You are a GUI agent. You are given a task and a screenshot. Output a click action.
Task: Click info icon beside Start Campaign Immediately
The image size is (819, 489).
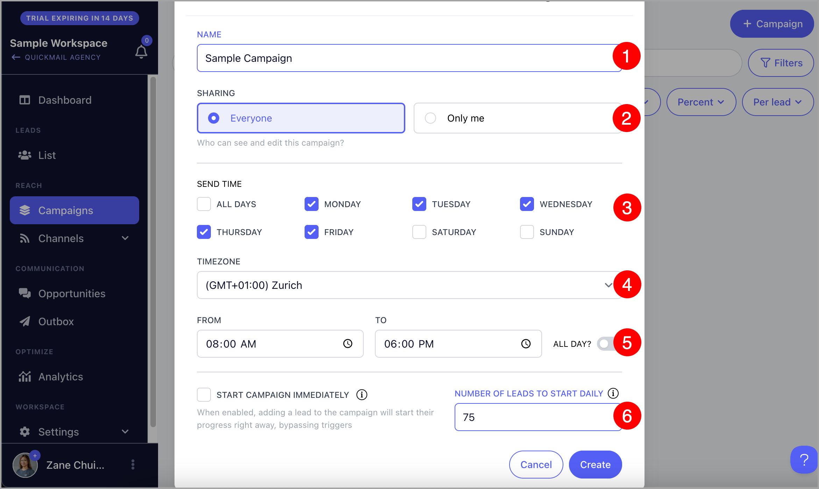(362, 395)
